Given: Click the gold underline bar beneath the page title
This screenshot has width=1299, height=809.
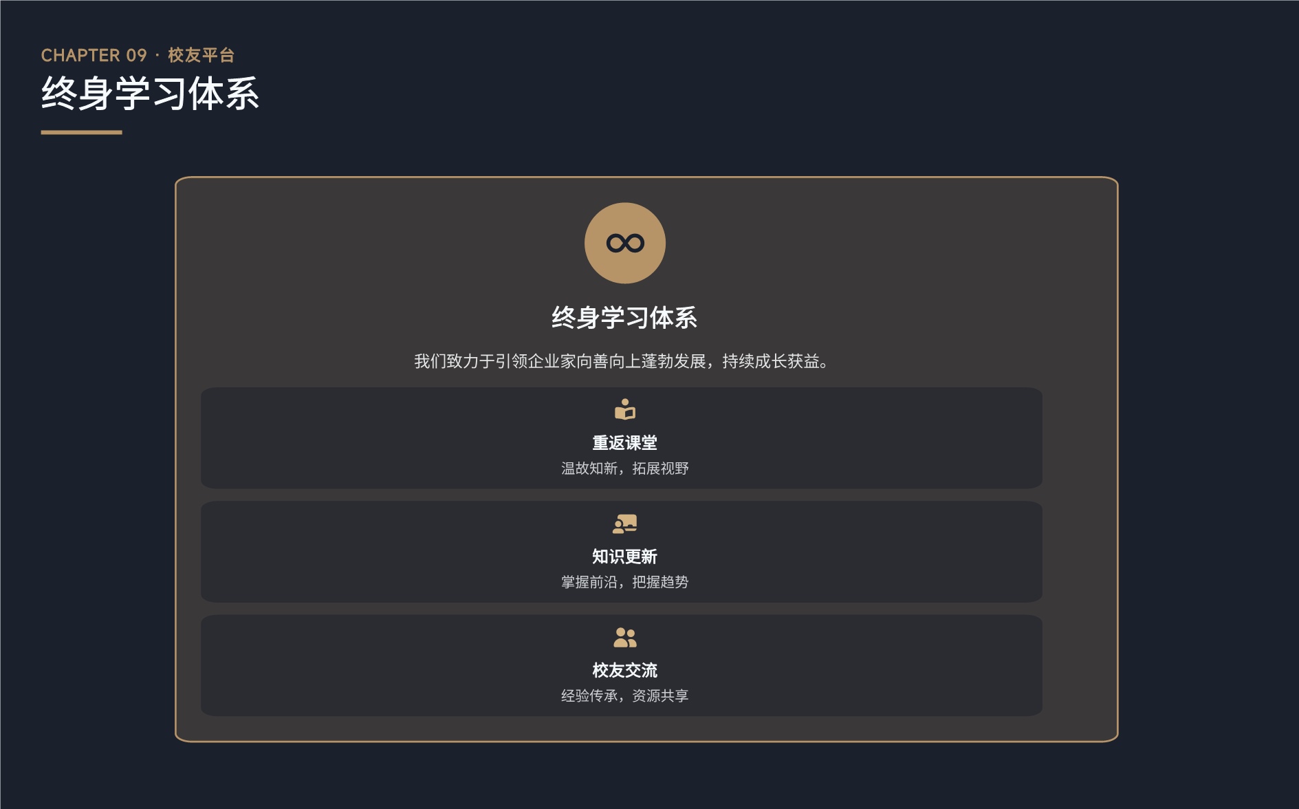Looking at the screenshot, I should click(81, 132).
